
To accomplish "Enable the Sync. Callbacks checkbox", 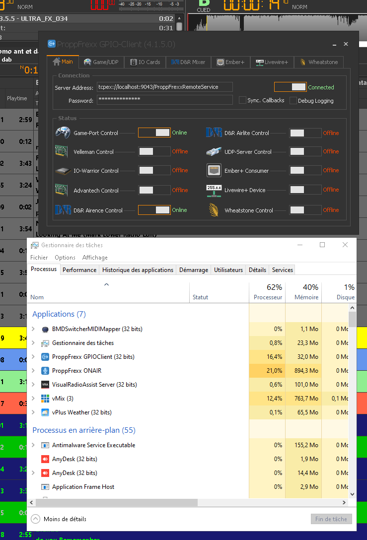I will pyautogui.click(x=243, y=100).
